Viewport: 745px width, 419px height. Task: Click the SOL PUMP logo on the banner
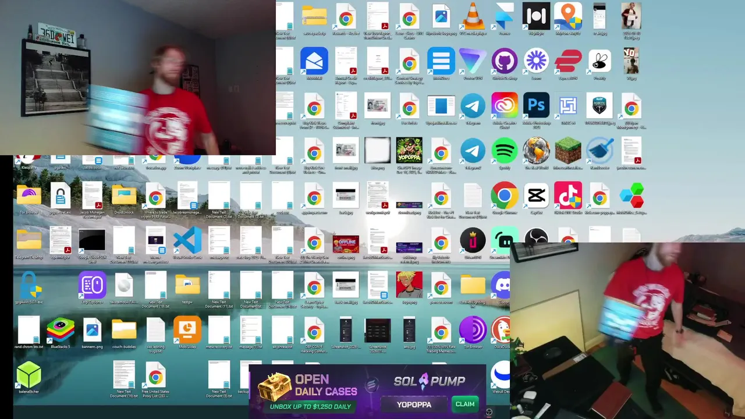coord(430,381)
